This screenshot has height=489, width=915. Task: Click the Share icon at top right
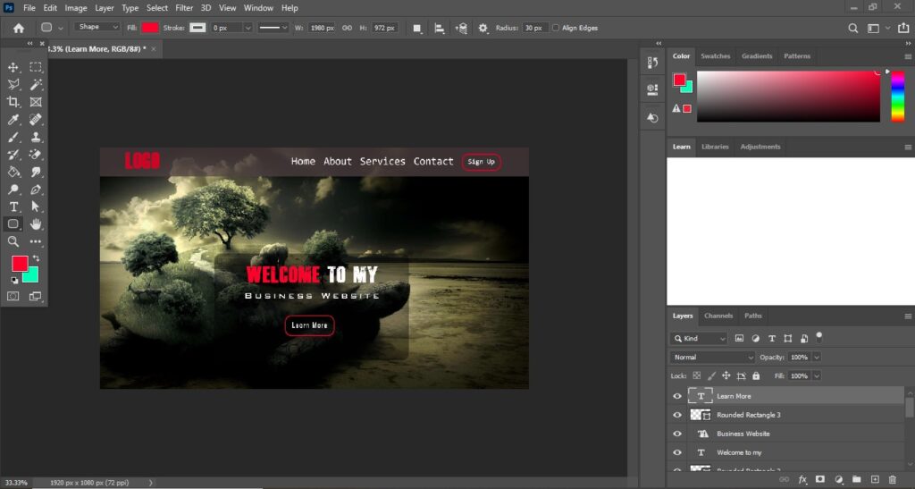point(903,28)
